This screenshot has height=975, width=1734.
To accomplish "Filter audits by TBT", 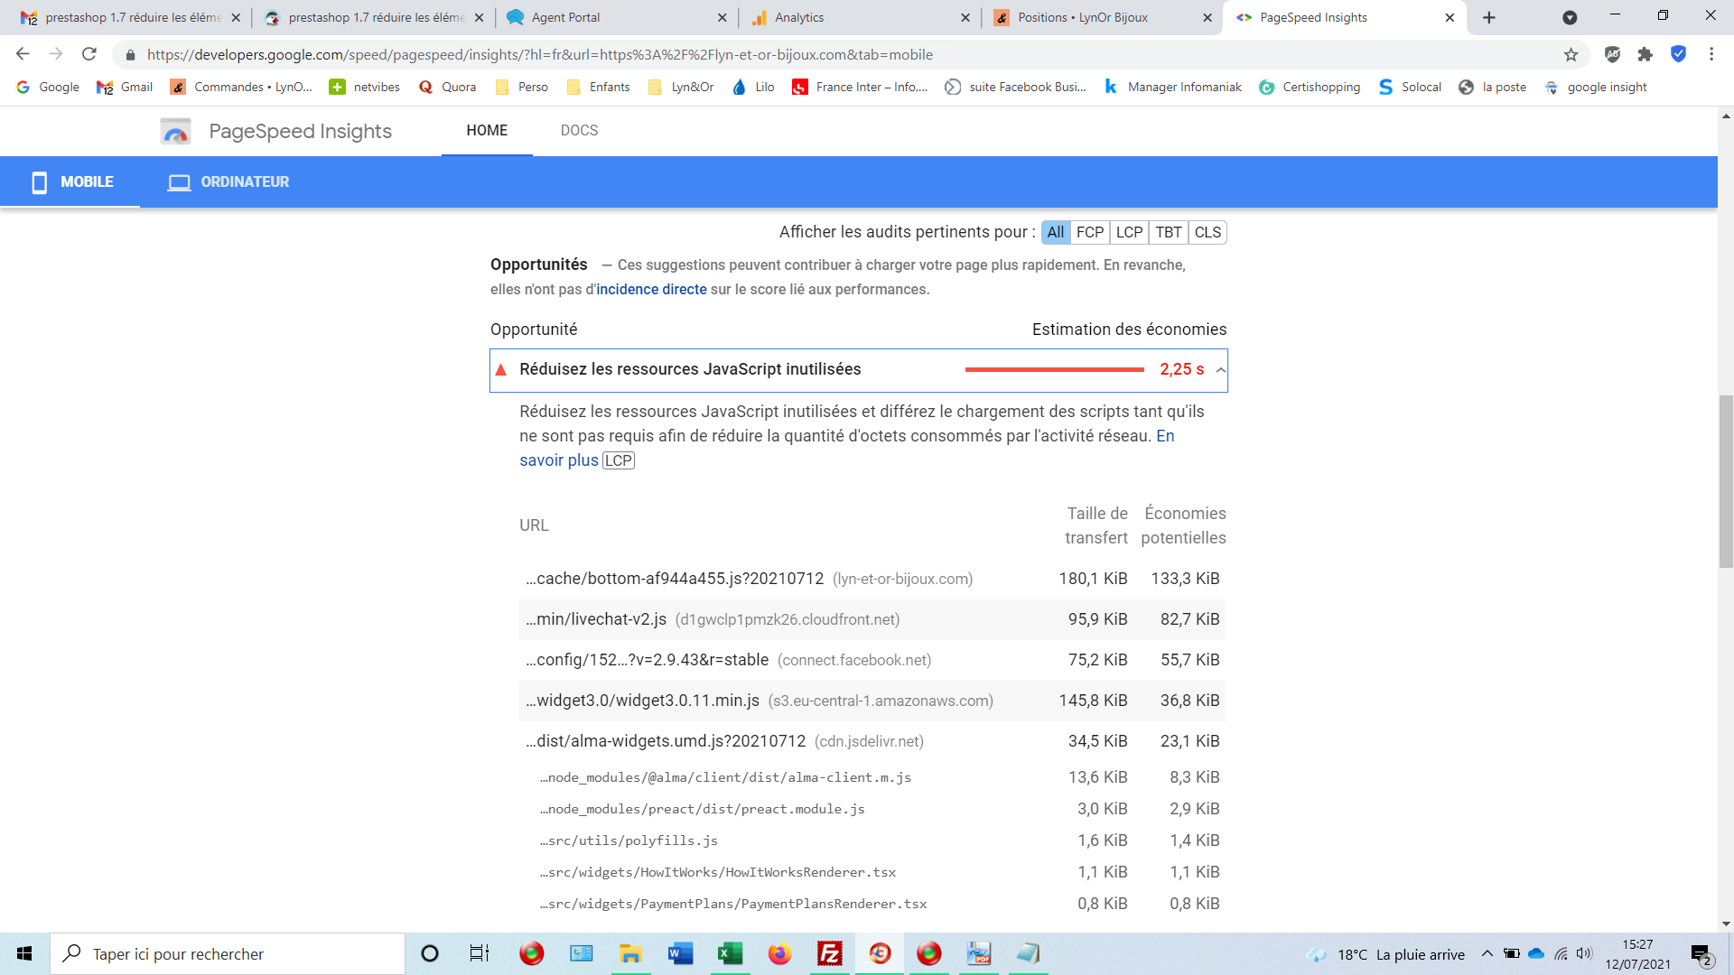I will coord(1169,232).
